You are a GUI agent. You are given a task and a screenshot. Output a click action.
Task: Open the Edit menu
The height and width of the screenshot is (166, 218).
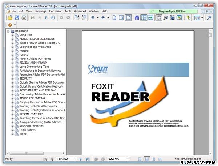click(x=21, y=11)
